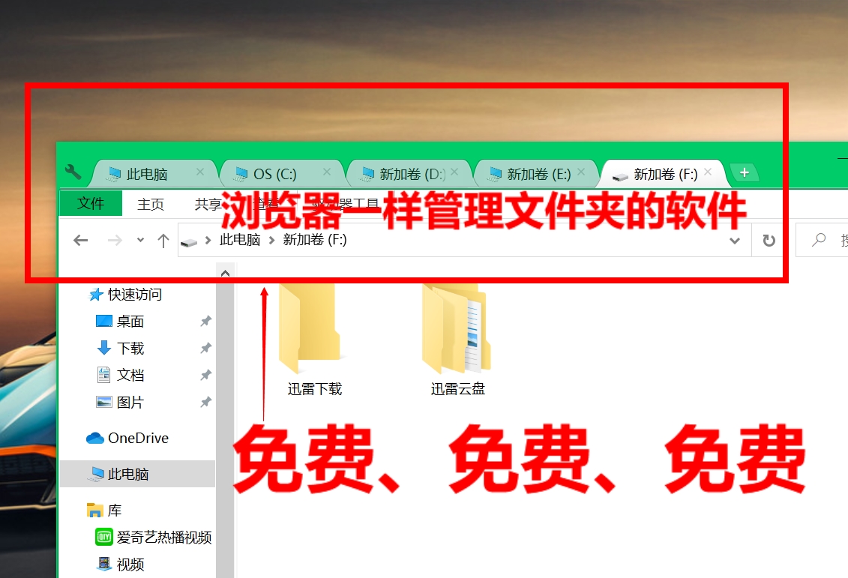Open new tab with plus button
Screen dimensions: 848x578
click(744, 173)
